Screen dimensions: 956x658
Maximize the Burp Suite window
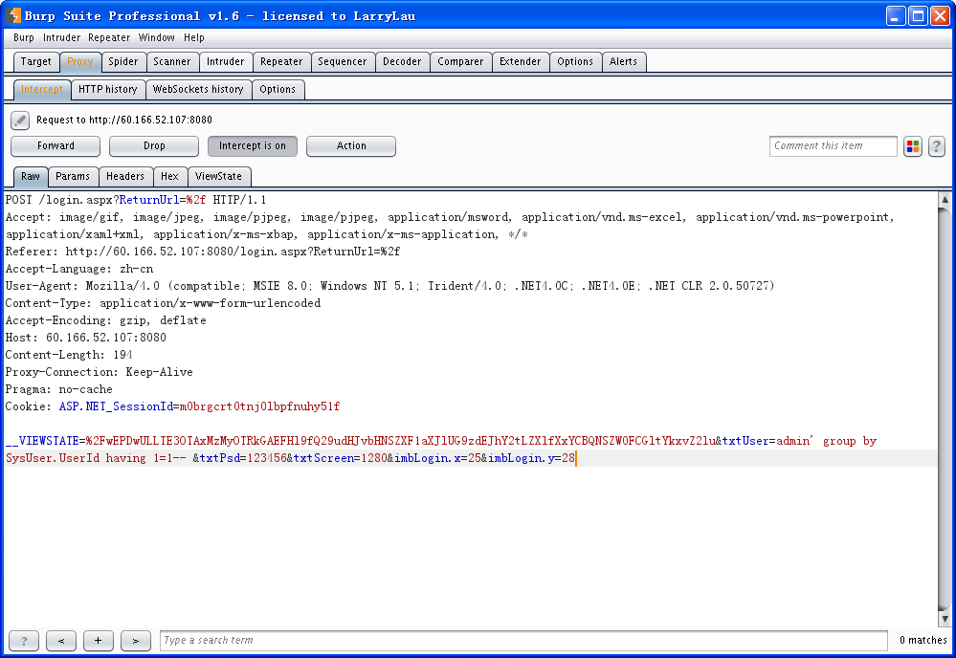918,16
